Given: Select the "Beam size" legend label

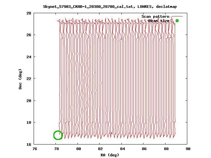Looking at the screenshot, I should click(159, 21).
